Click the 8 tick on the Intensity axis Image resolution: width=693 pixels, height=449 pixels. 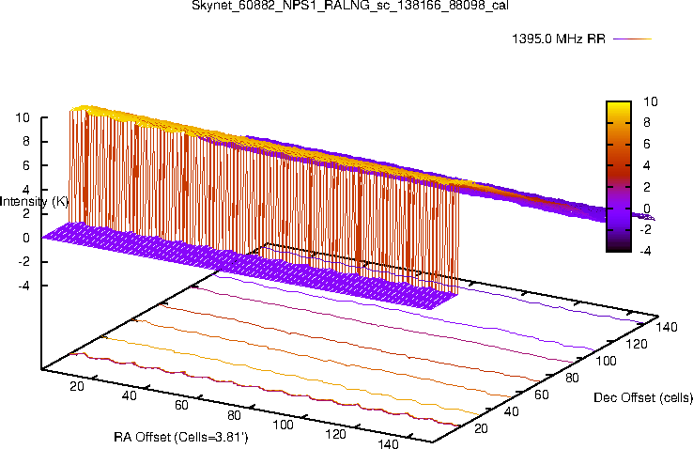point(26,142)
